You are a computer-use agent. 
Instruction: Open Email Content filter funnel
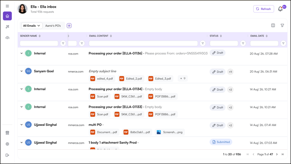pos(203,43)
